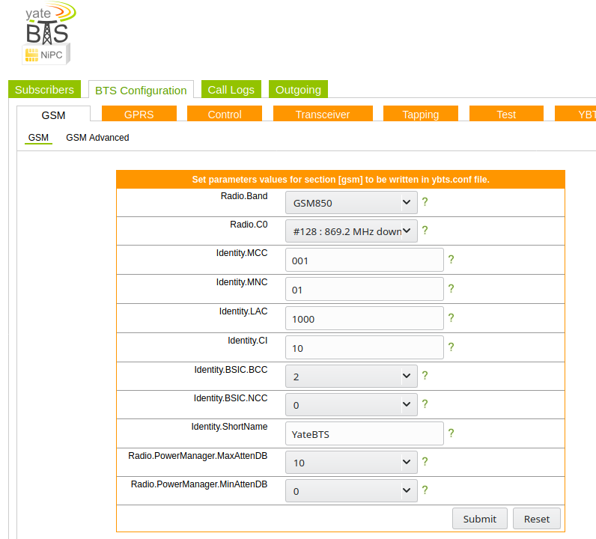Expand the Radio.C0 channel dropdown
This screenshot has width=596, height=539.
tap(351, 231)
